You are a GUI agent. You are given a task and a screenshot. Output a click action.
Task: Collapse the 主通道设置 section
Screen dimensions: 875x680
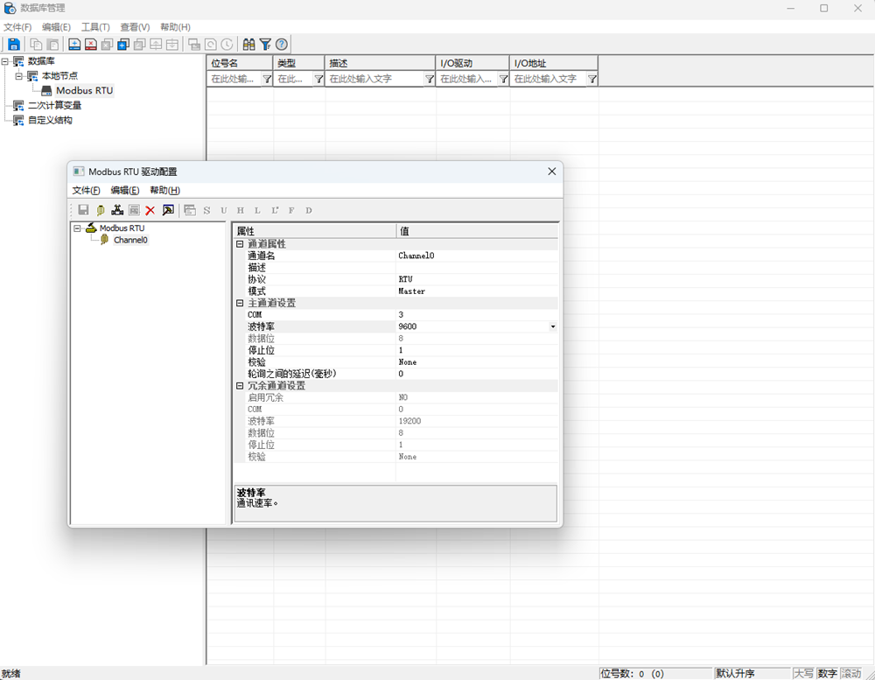[x=240, y=303]
